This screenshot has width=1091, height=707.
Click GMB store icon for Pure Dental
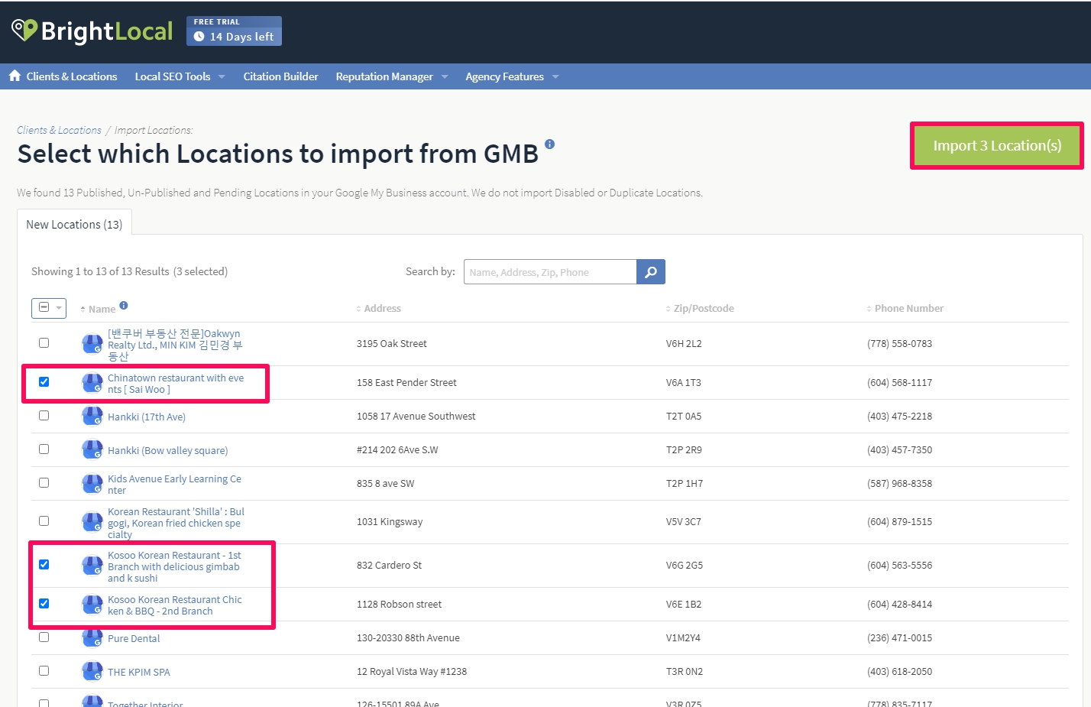(x=92, y=637)
